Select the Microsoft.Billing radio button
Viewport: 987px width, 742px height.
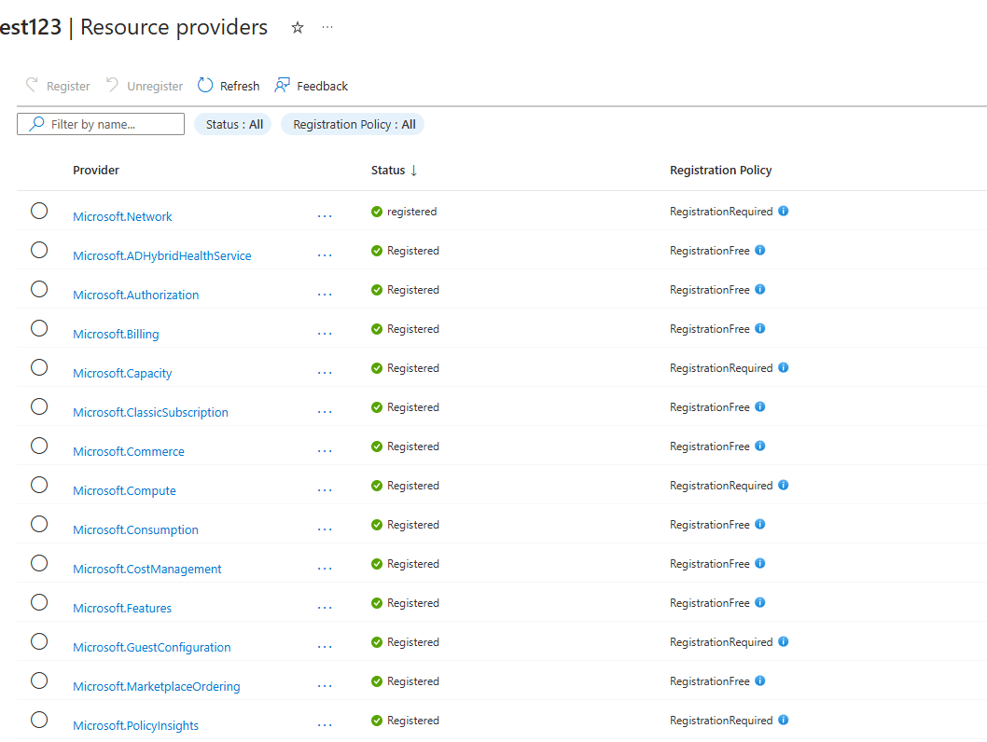(x=39, y=328)
